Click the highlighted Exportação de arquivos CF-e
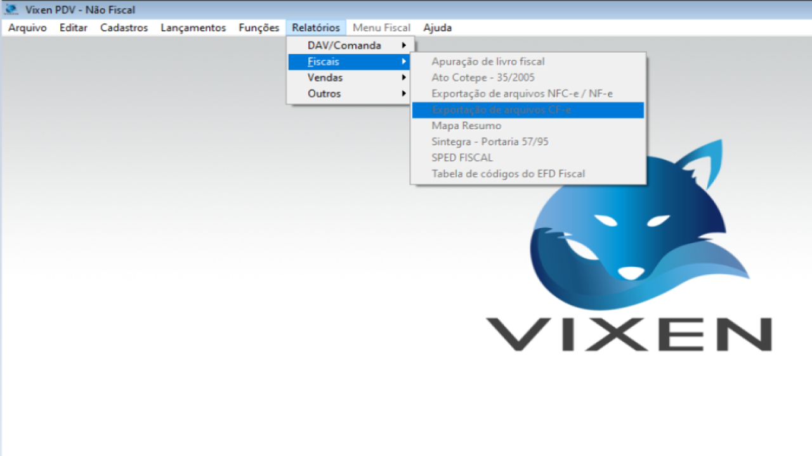The width and height of the screenshot is (812, 456). [x=501, y=110]
